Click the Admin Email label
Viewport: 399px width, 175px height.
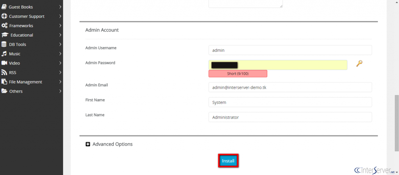tap(97, 85)
